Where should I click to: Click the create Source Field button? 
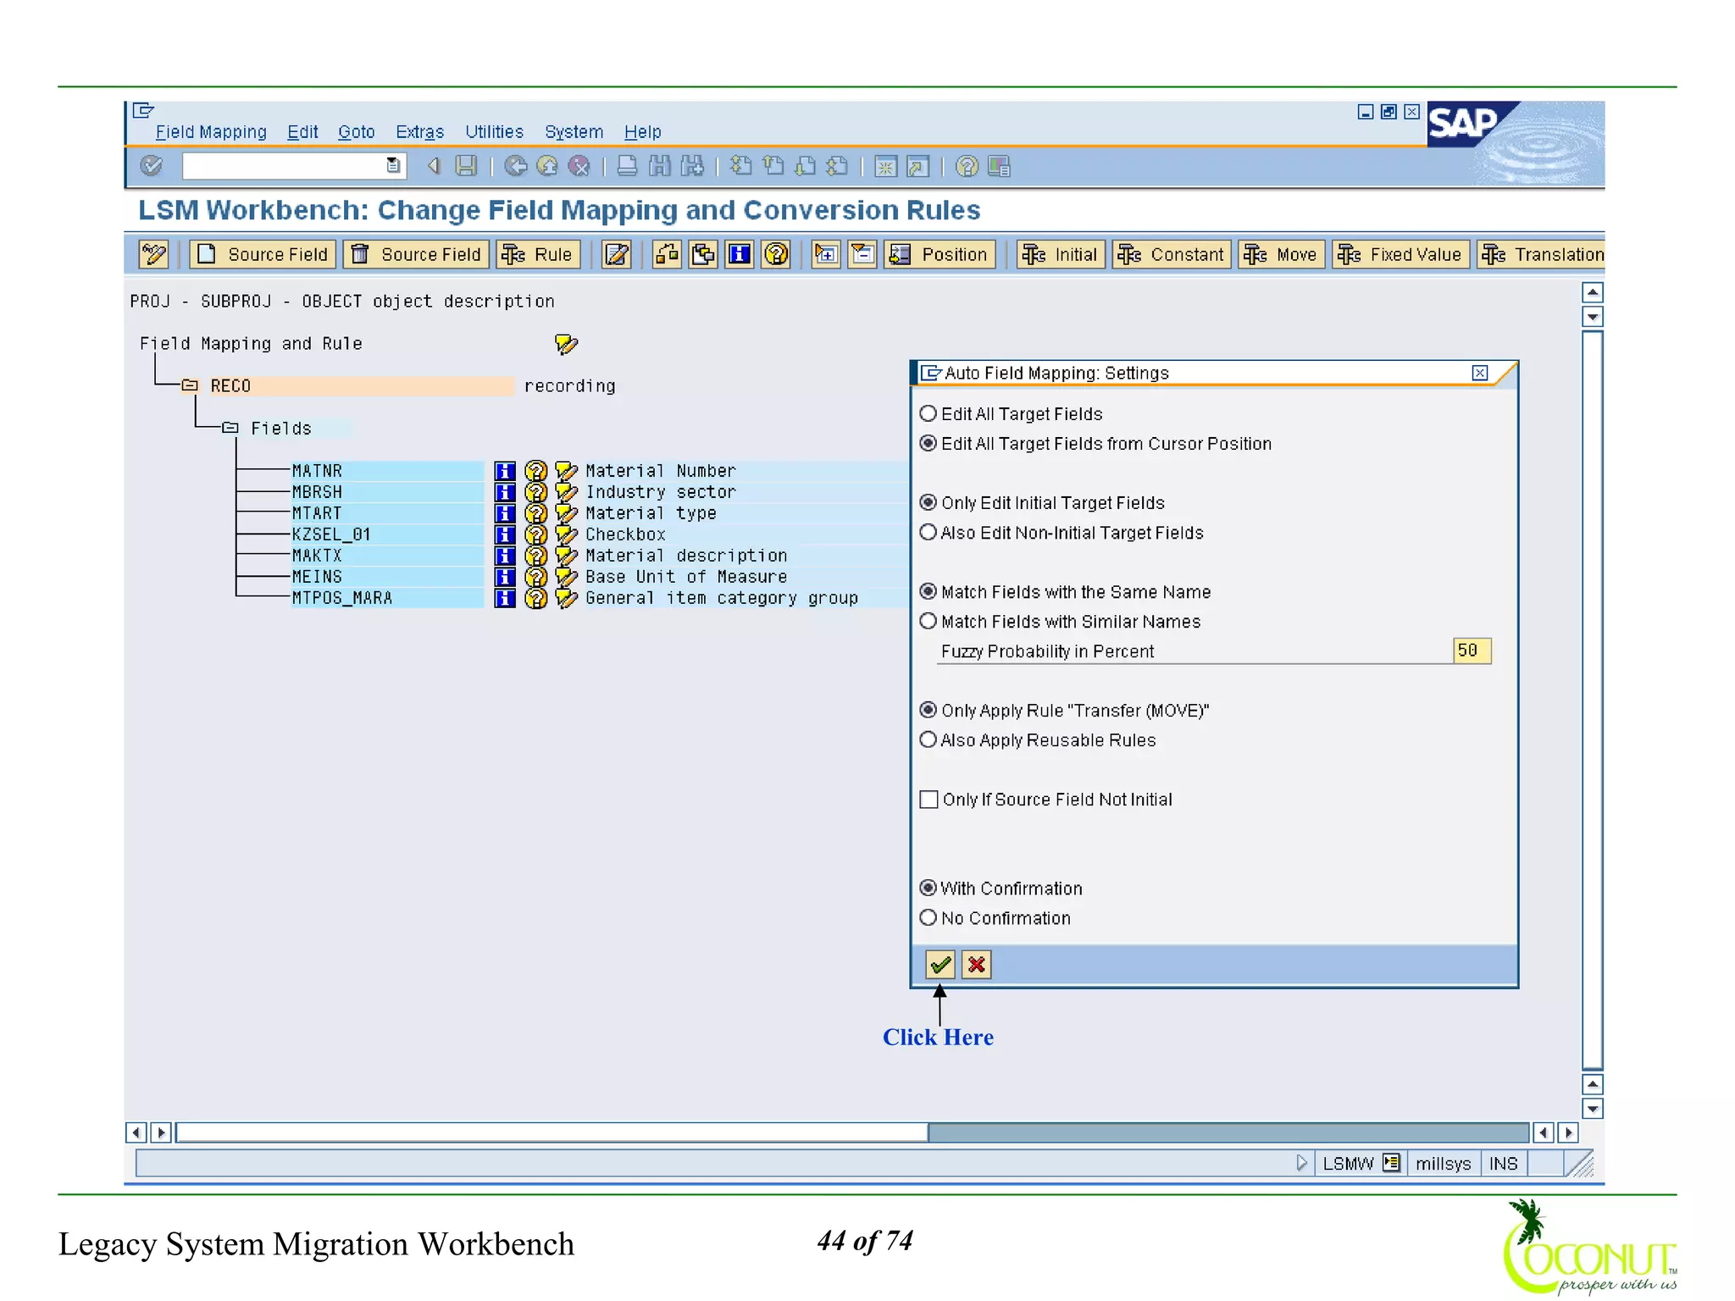click(263, 254)
